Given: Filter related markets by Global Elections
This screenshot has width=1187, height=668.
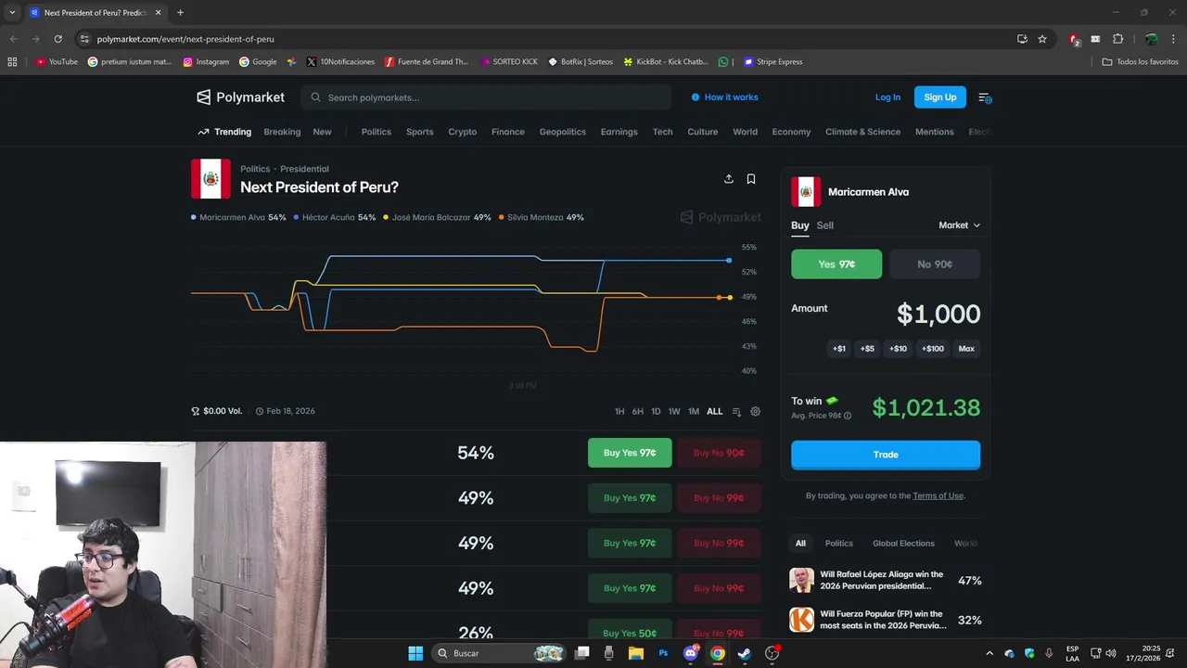Looking at the screenshot, I should click(903, 544).
